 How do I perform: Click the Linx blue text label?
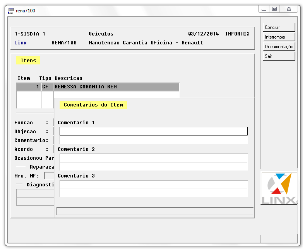[21, 43]
